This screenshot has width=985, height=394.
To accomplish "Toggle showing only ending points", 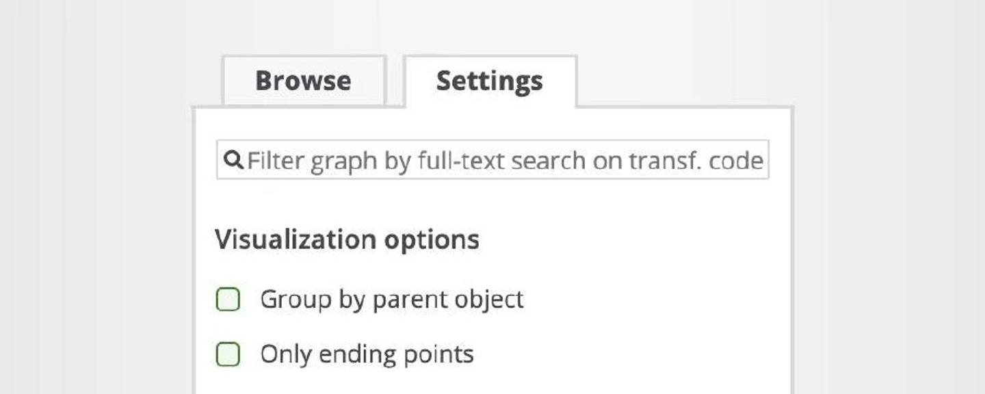I will 228,354.
